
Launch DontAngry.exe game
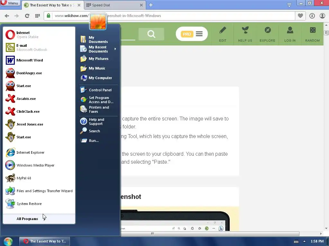pos(39,73)
